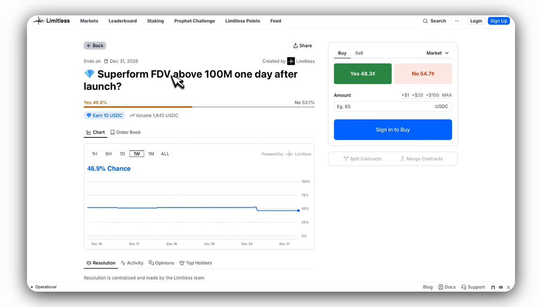Click the Earn 10 USDC badge
The image size is (542, 307).
tap(104, 115)
